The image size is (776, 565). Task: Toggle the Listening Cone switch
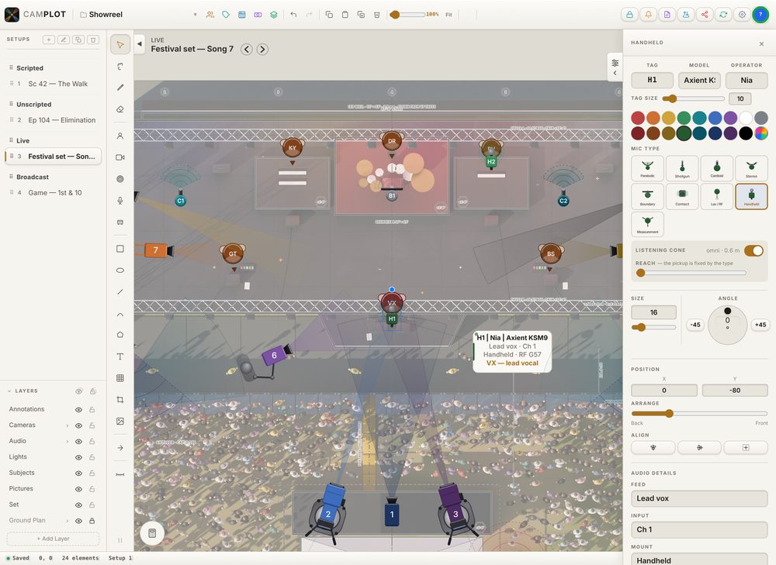pos(753,250)
